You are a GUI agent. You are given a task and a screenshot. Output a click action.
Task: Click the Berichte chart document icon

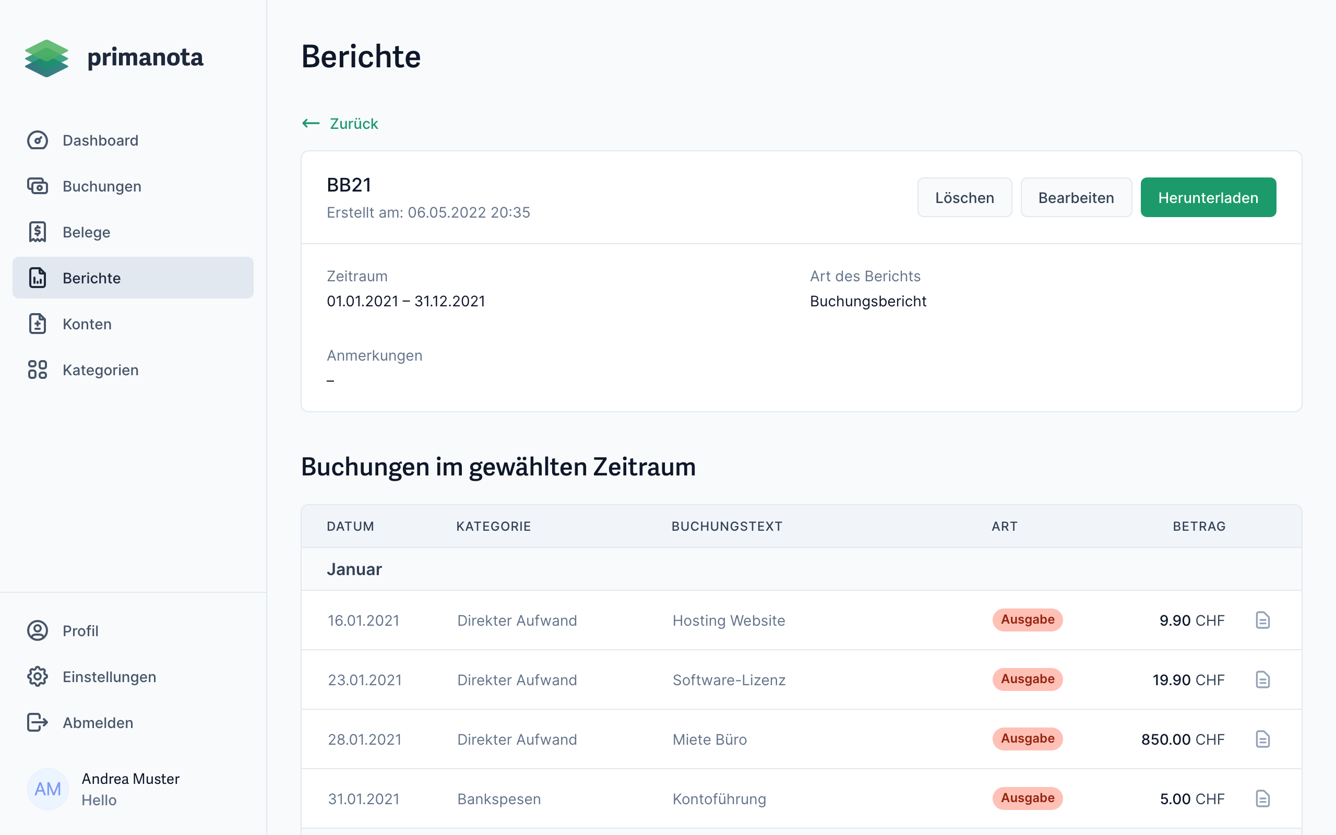(x=38, y=278)
